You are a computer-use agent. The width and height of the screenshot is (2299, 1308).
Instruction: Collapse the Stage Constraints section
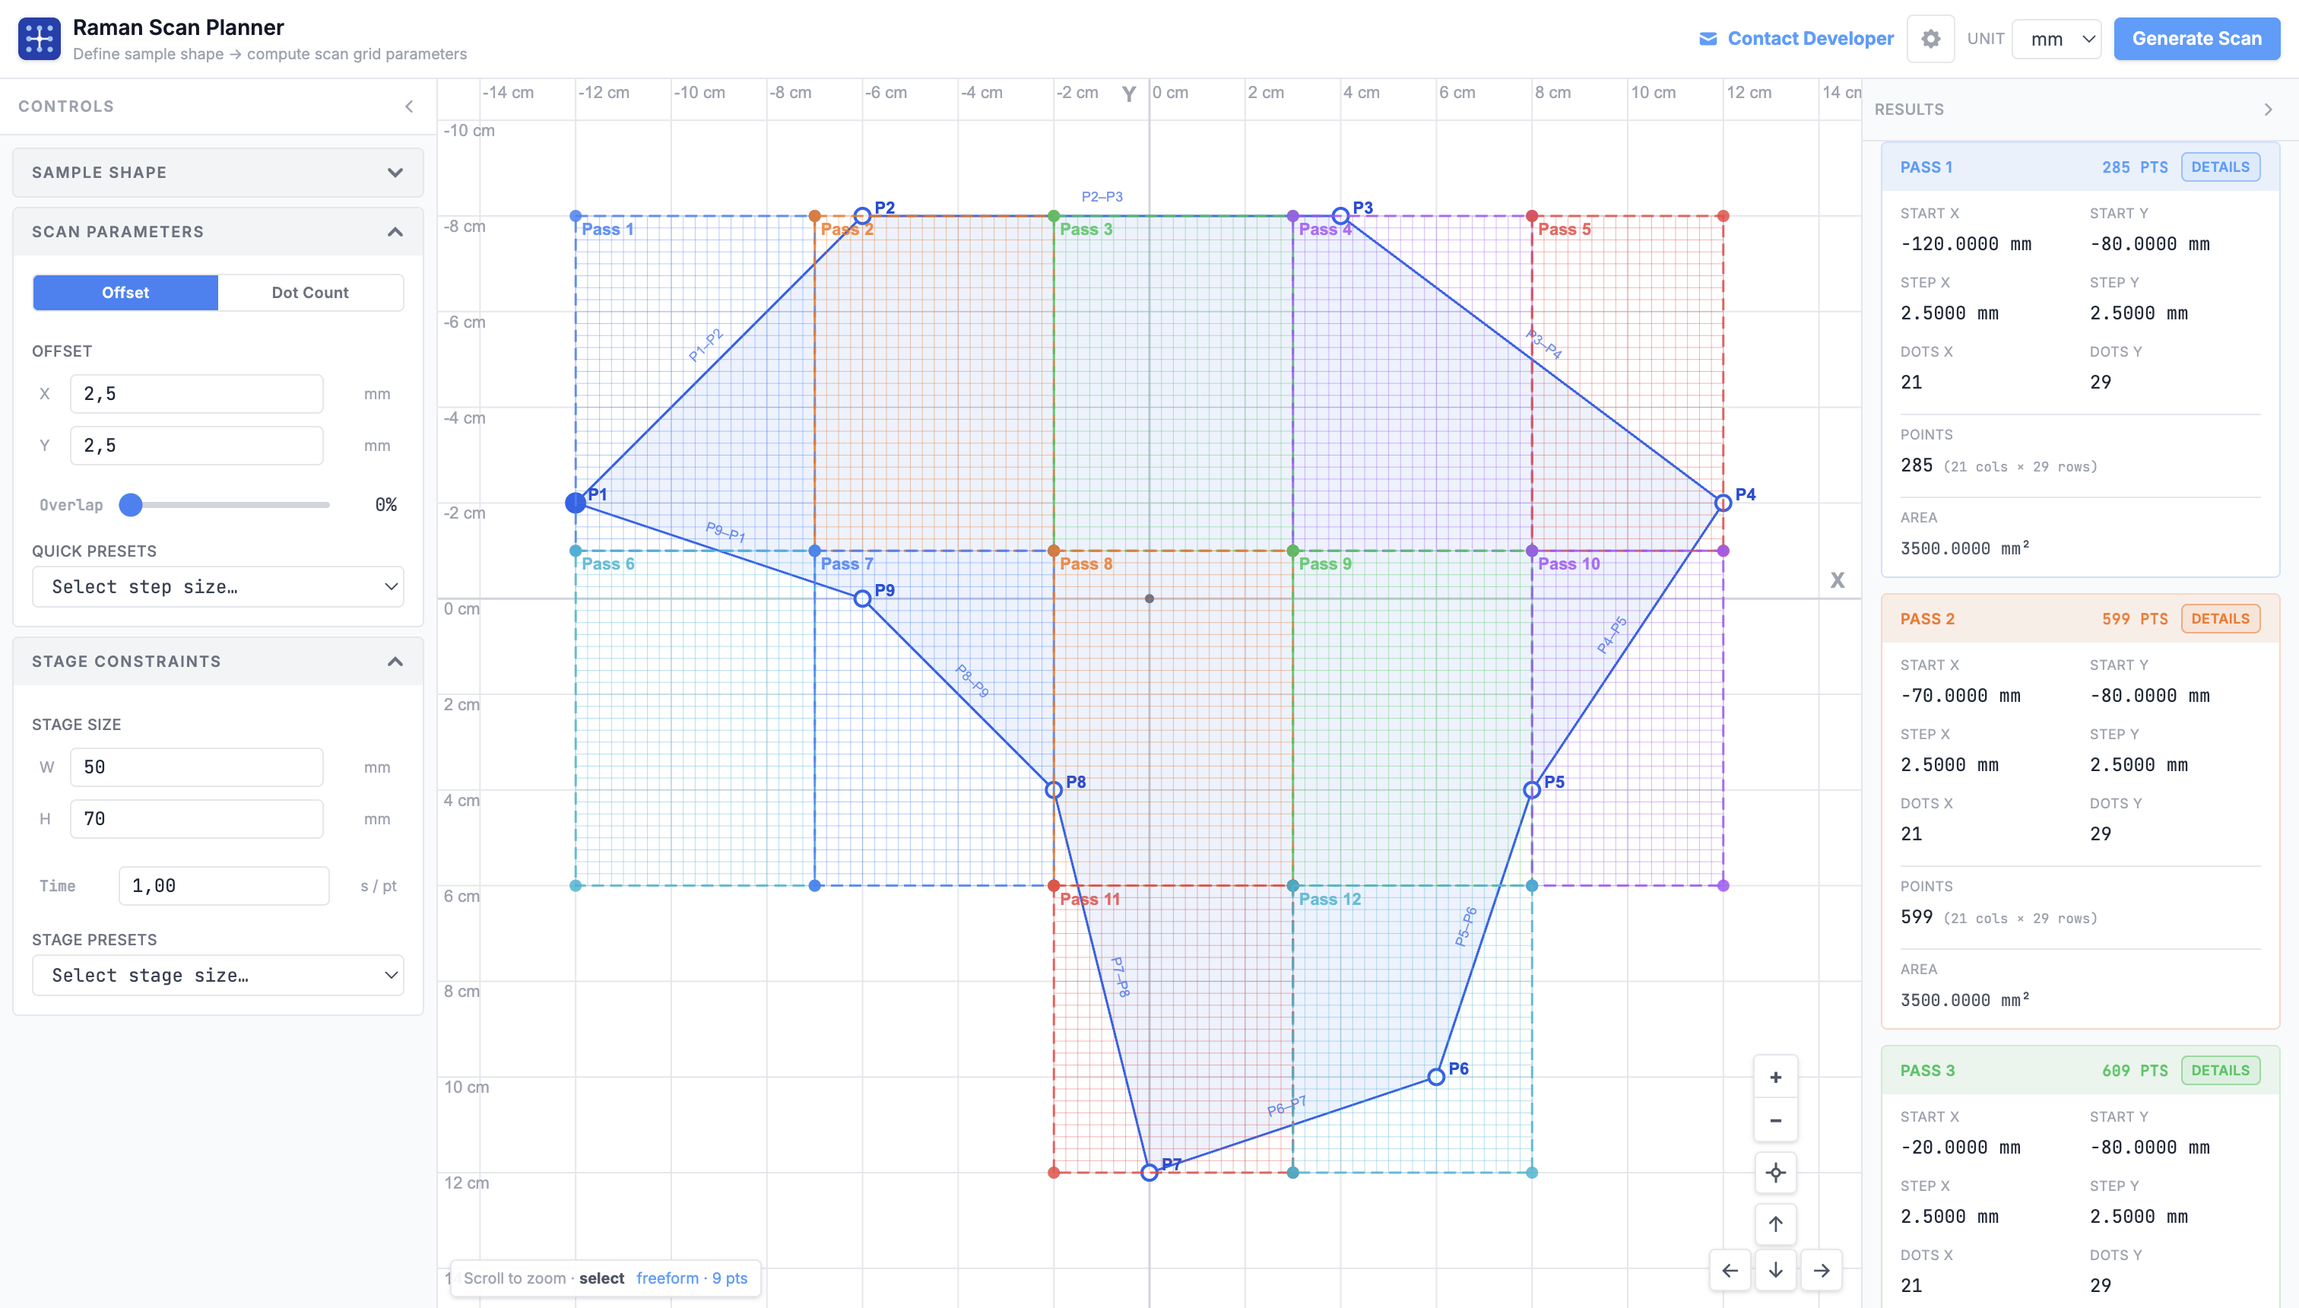point(395,661)
